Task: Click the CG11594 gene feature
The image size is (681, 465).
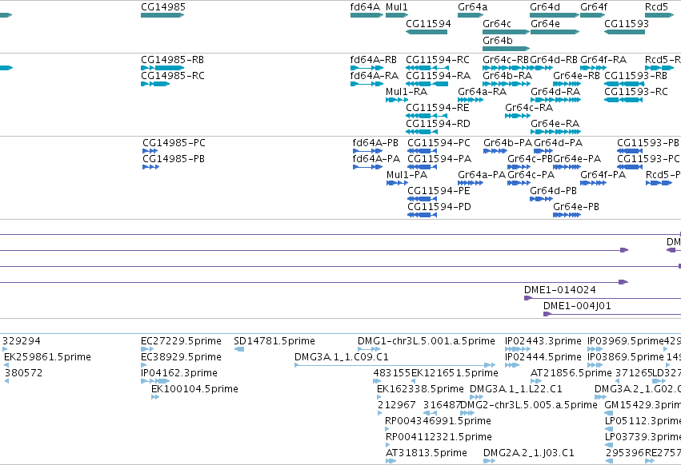Action: [427, 32]
